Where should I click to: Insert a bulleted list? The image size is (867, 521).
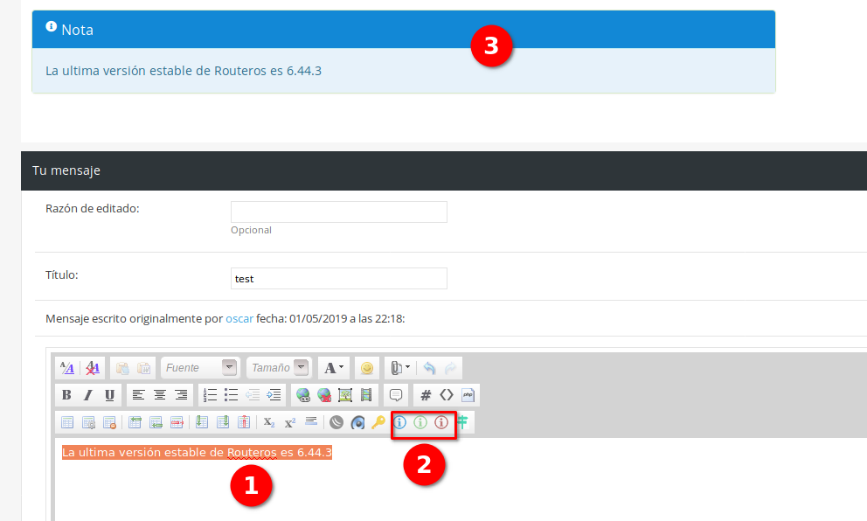point(232,395)
